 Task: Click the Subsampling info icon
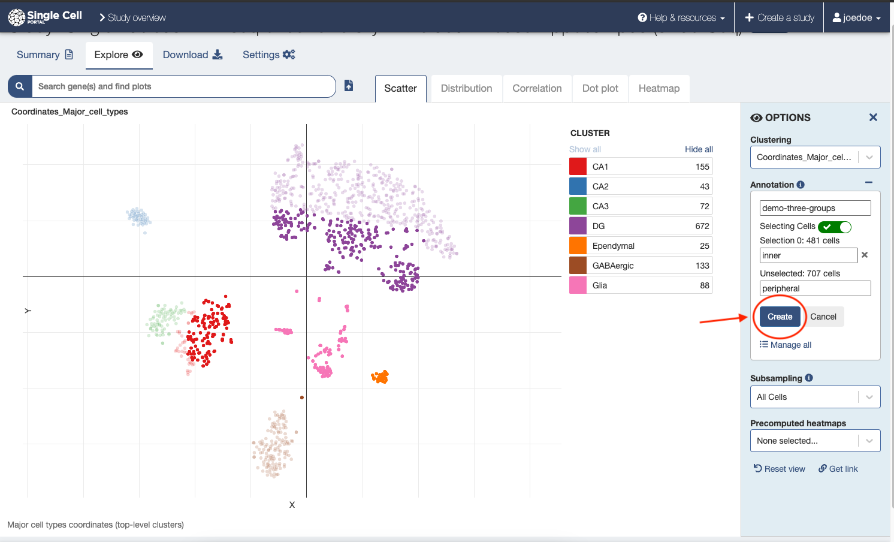click(809, 378)
